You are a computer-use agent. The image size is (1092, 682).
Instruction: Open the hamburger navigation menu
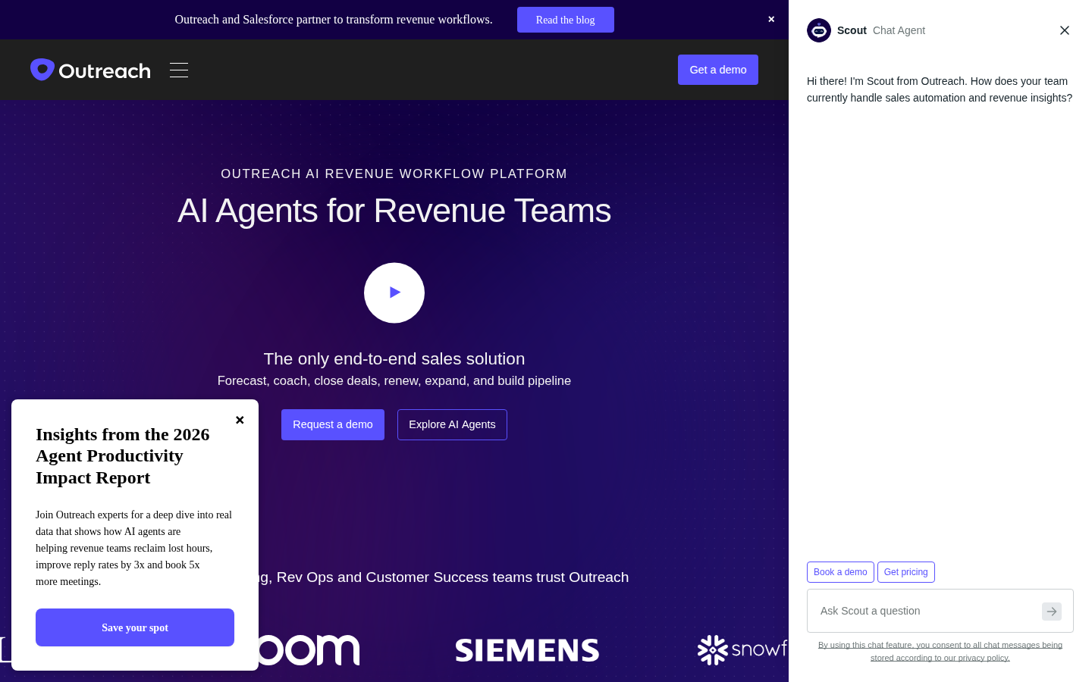point(179,70)
